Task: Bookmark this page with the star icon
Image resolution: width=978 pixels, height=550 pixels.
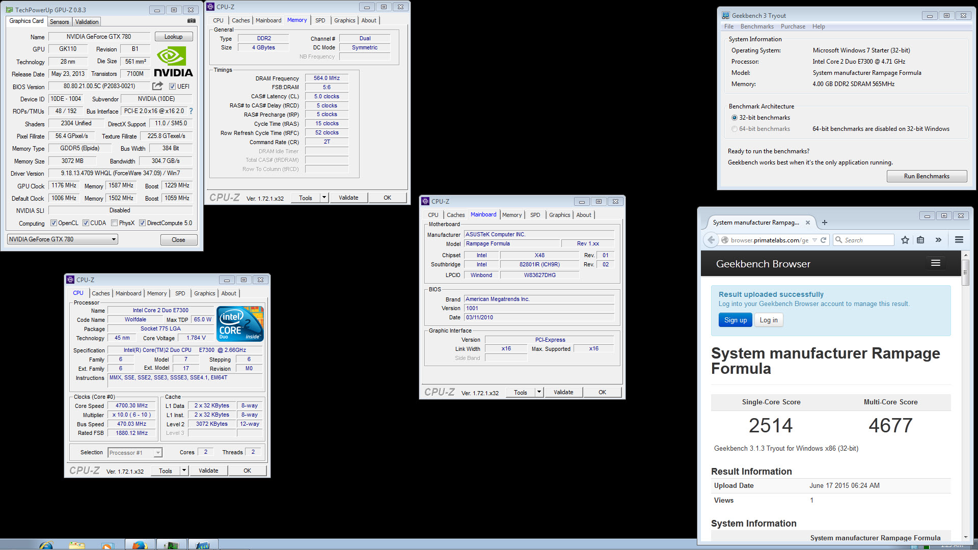Action: 905,240
